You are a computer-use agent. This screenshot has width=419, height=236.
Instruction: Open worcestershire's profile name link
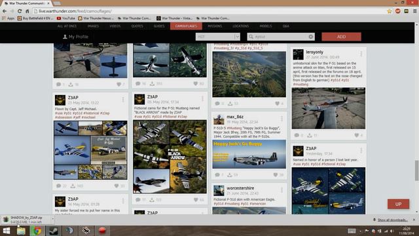point(240,188)
